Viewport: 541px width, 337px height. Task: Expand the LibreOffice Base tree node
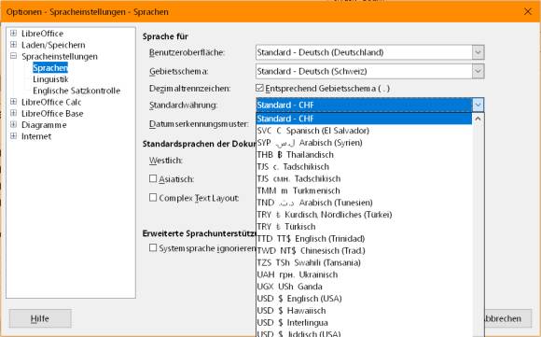click(13, 113)
